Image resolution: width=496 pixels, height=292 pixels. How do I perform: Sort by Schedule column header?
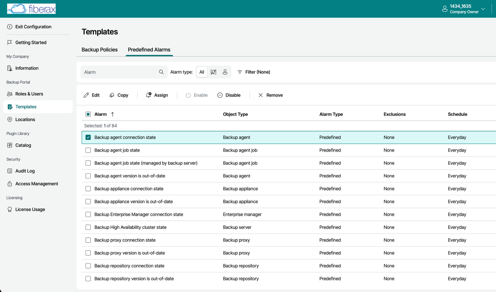point(457,114)
